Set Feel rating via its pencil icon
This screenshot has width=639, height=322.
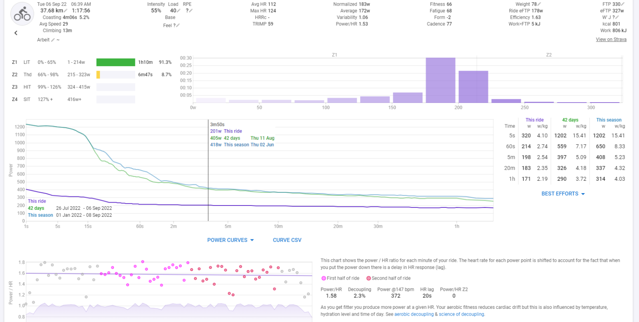pyautogui.click(x=178, y=26)
